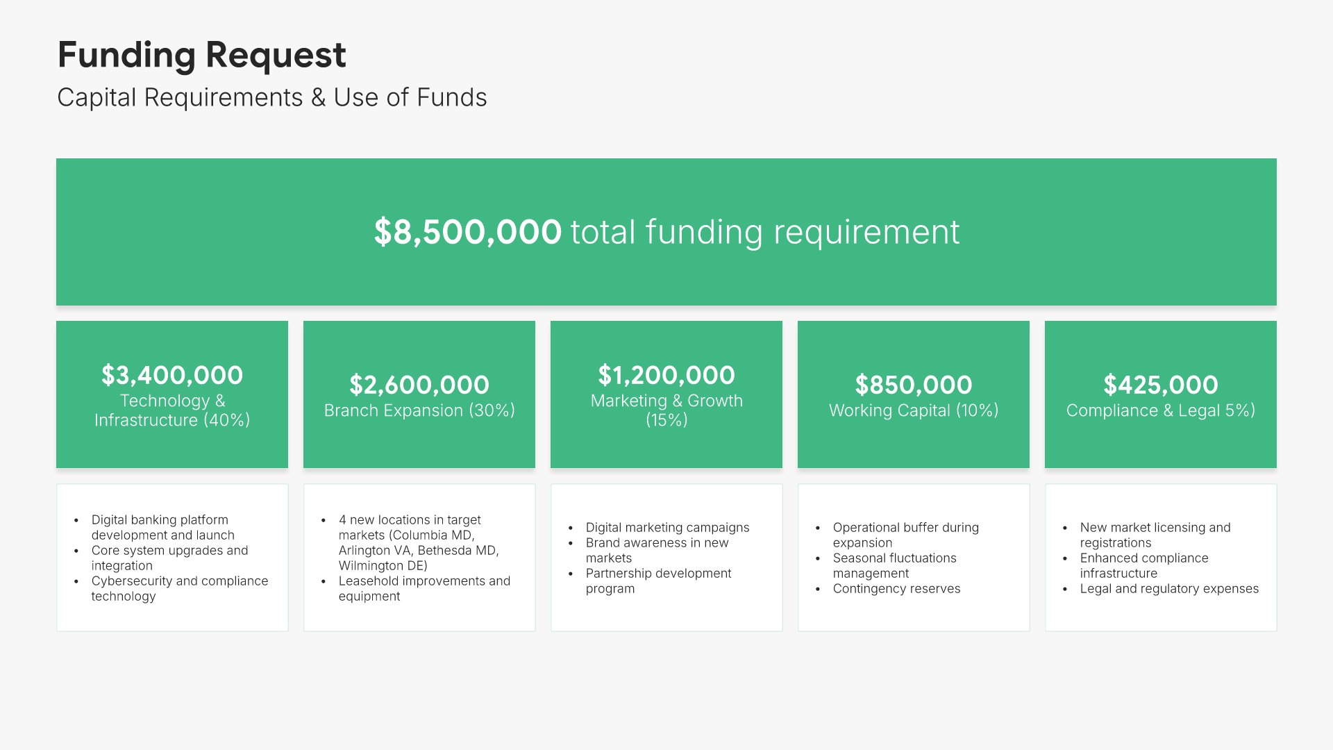Image resolution: width=1333 pixels, height=750 pixels.
Task: Select the Leasehold improvements and equipment bullet
Action: coord(424,589)
